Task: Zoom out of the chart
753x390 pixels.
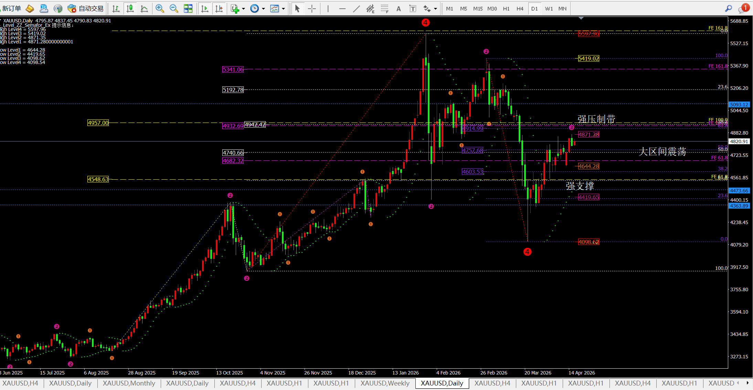Action: pos(174,9)
